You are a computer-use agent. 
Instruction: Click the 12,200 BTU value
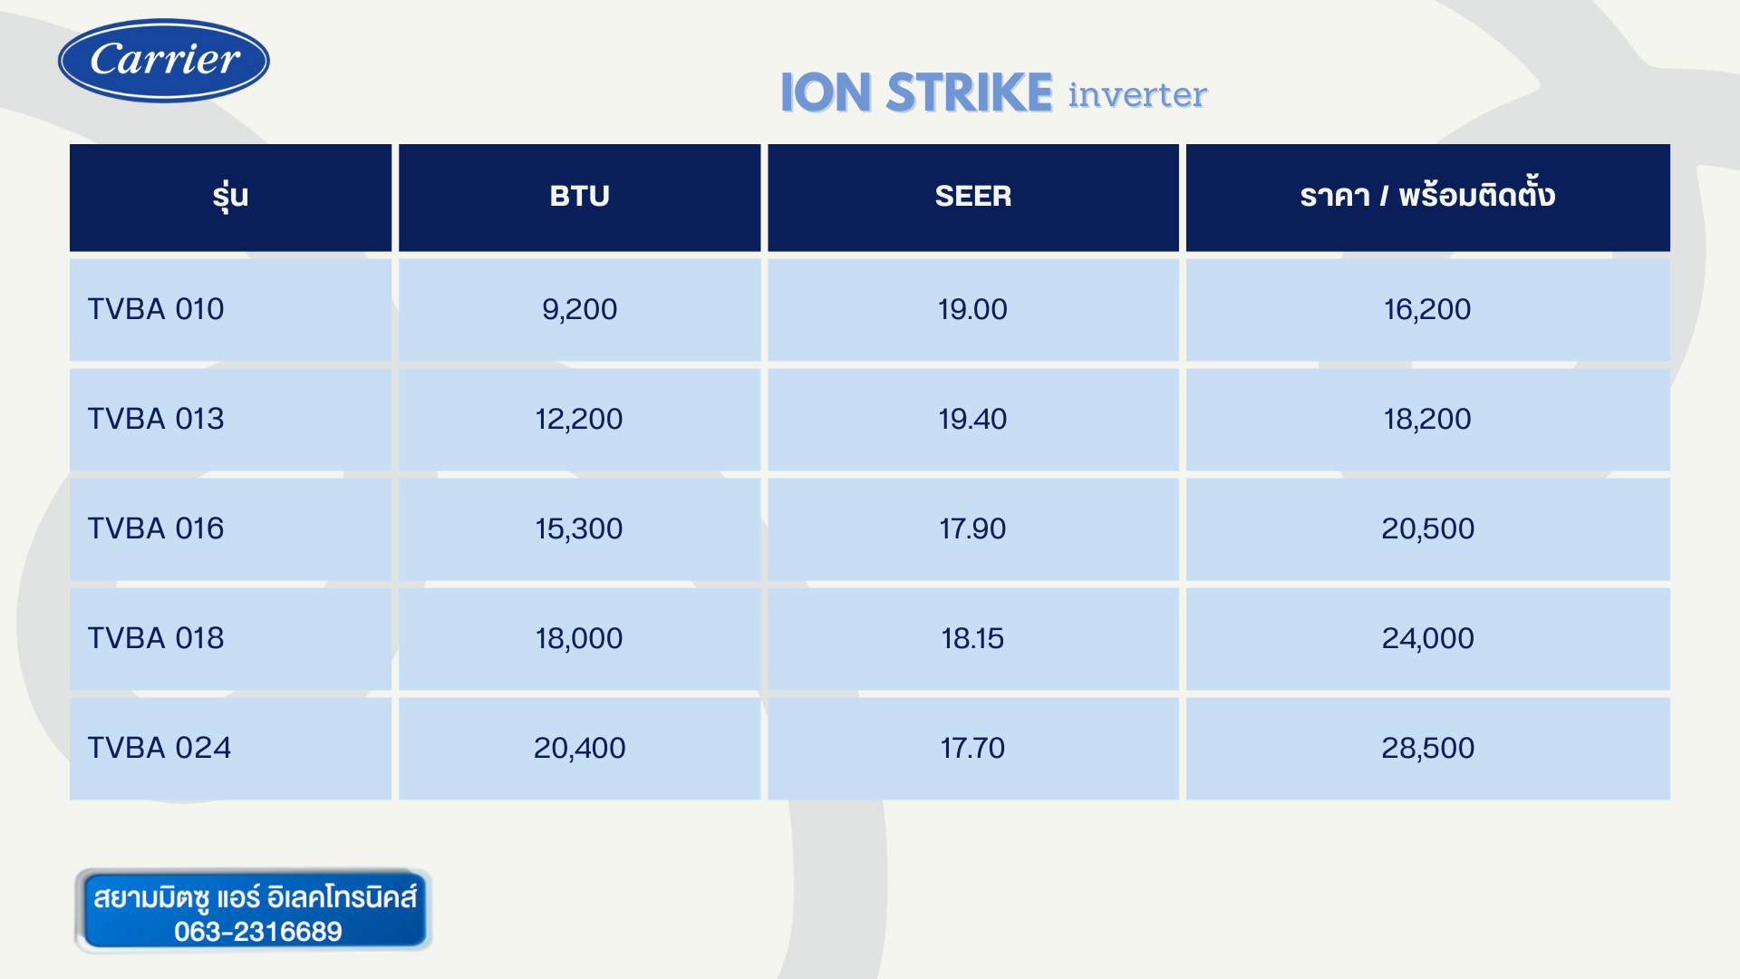[x=579, y=419]
